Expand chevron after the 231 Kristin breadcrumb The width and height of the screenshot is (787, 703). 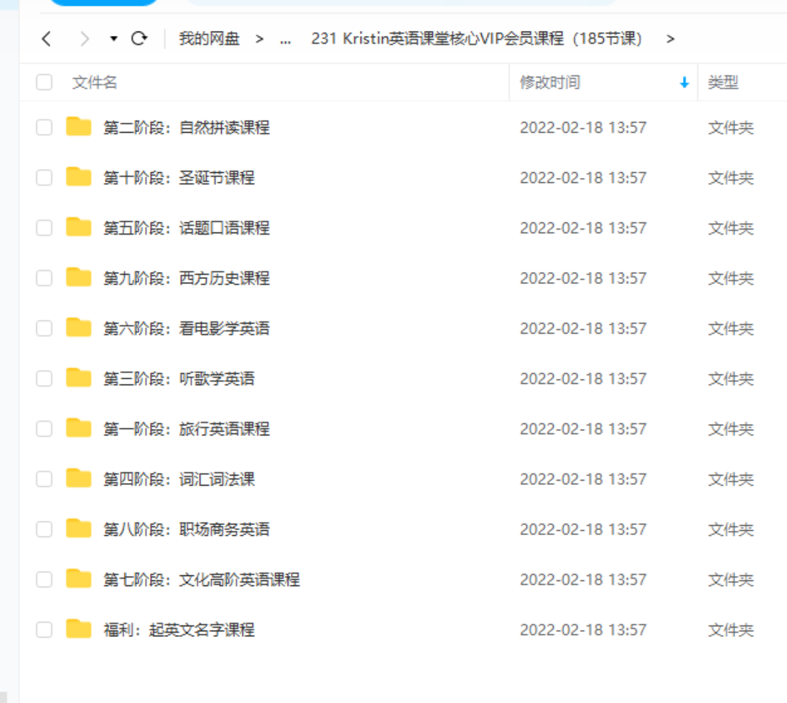670,39
